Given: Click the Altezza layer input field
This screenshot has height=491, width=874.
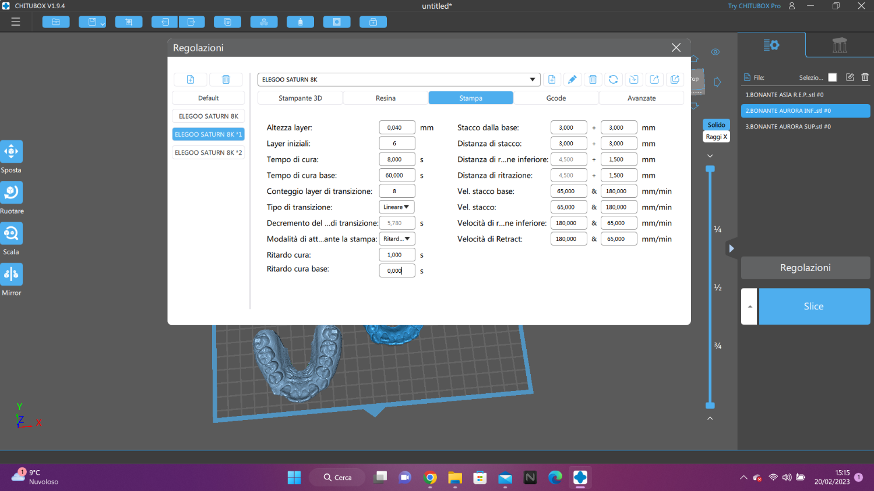Looking at the screenshot, I should [396, 127].
